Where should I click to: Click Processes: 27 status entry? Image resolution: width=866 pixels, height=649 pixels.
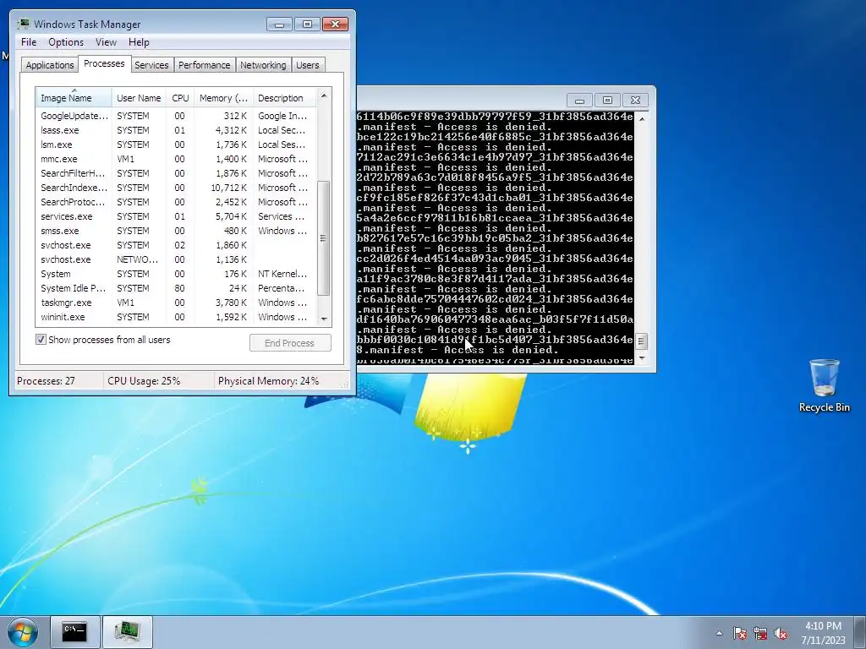point(46,381)
